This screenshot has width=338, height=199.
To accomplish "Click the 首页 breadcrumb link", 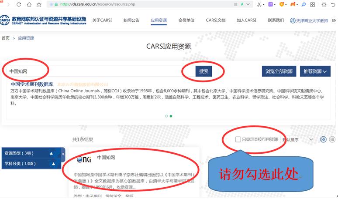I will click(x=6, y=38).
